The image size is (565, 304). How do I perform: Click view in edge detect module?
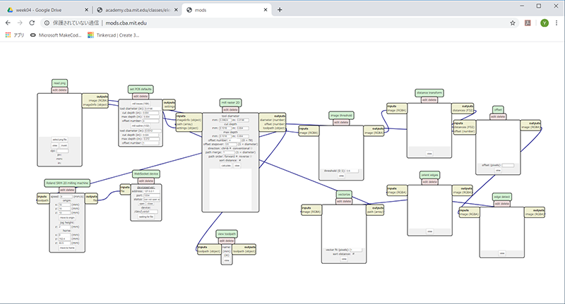[502, 253]
